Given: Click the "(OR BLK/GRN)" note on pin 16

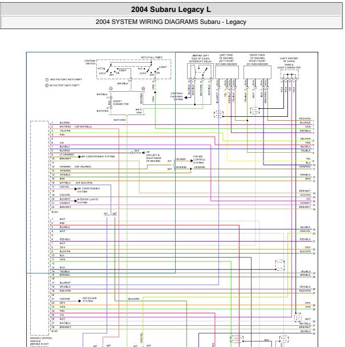Looking at the screenshot, I should click(84, 183).
